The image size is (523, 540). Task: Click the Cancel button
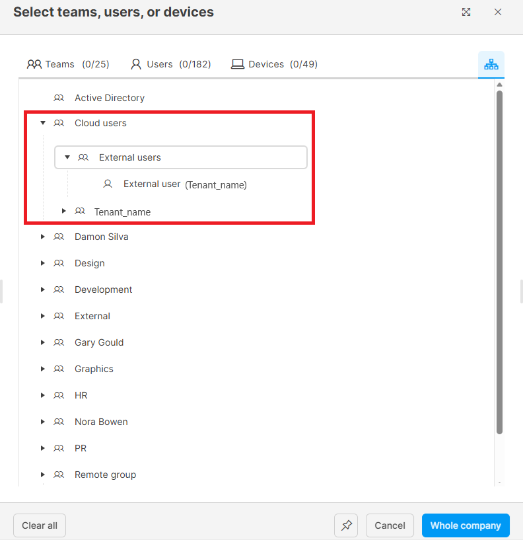[390, 525]
